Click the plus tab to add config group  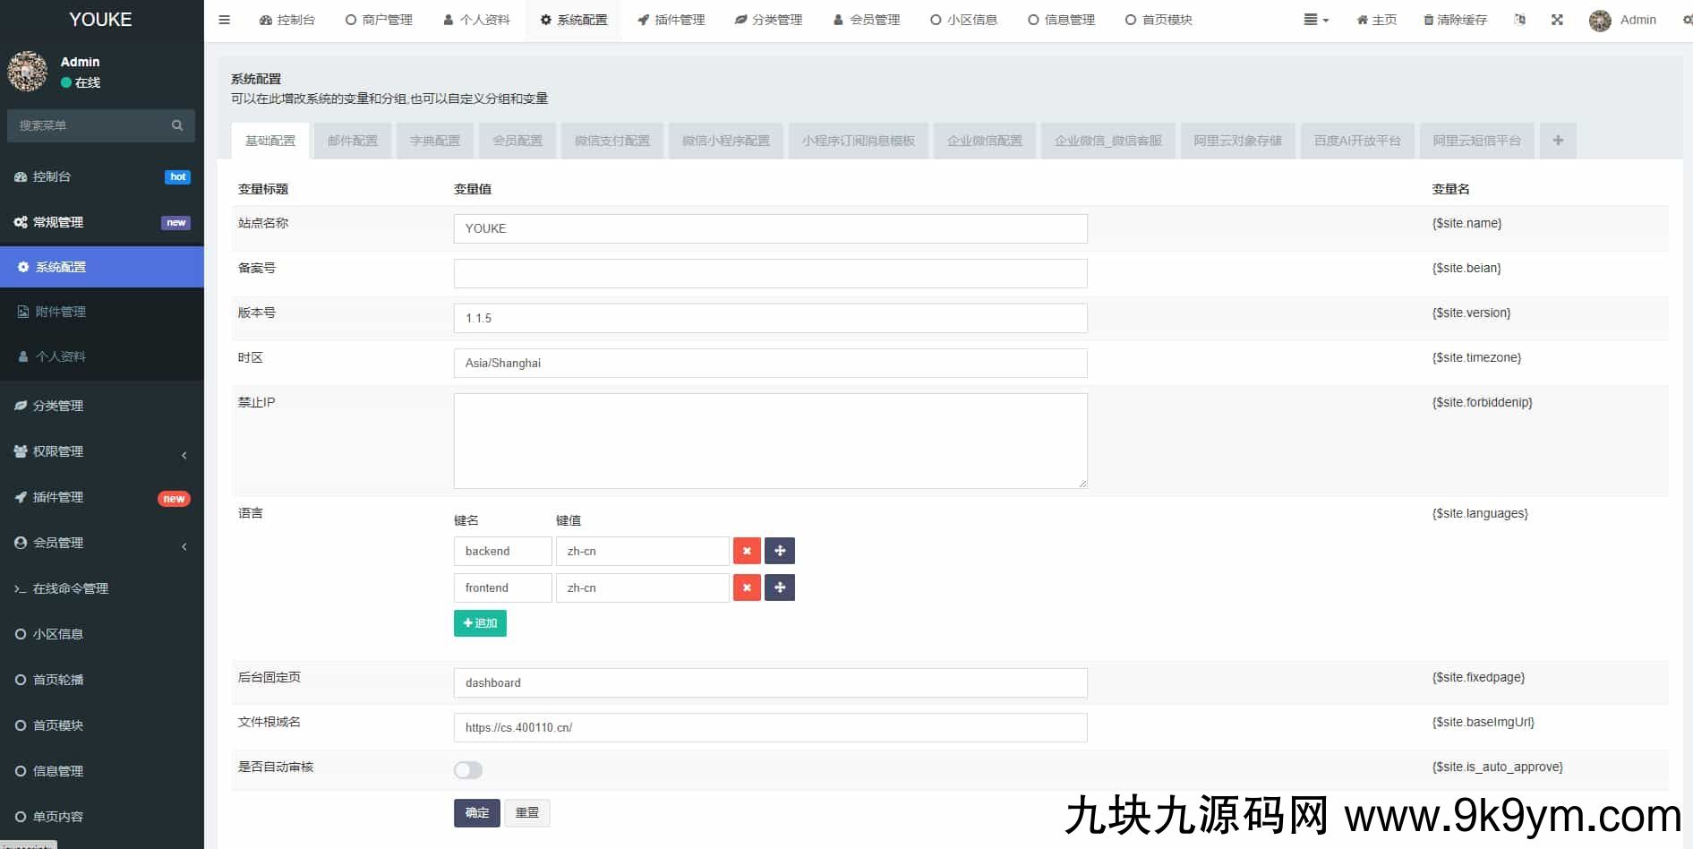pyautogui.click(x=1558, y=141)
